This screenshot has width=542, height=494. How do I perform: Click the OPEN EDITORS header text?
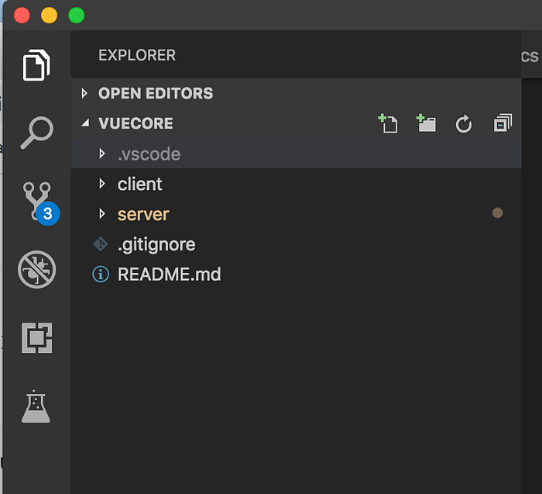156,93
